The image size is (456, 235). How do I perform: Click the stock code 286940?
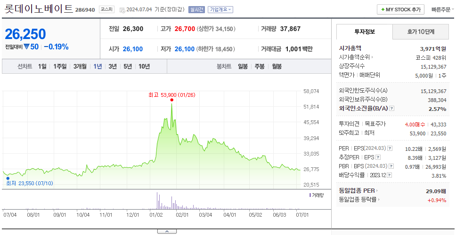coord(85,10)
